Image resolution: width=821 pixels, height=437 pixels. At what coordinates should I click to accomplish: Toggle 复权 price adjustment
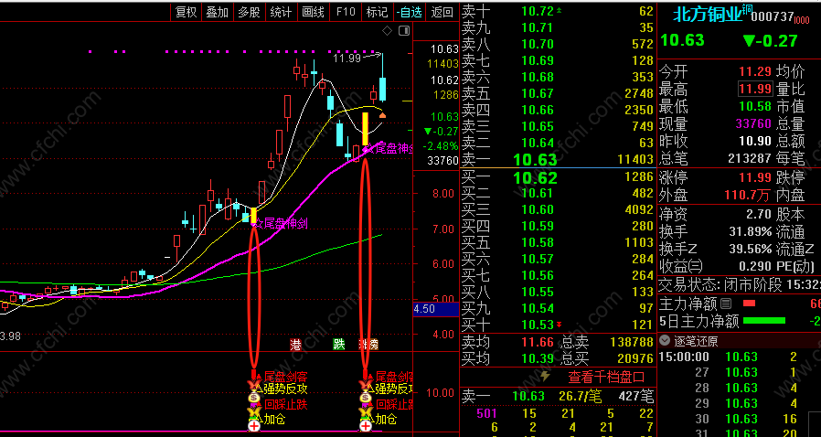pyautogui.click(x=186, y=12)
